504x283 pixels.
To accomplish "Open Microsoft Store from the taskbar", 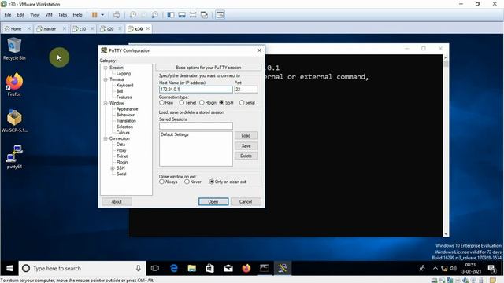I will click(x=210, y=268).
